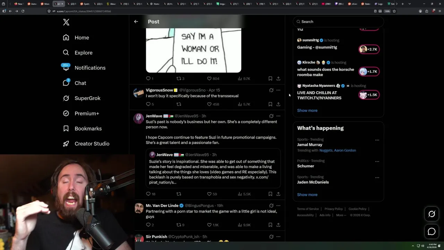Bookmark the comic image post
Viewport: 444px width, 250px height.
270,78
